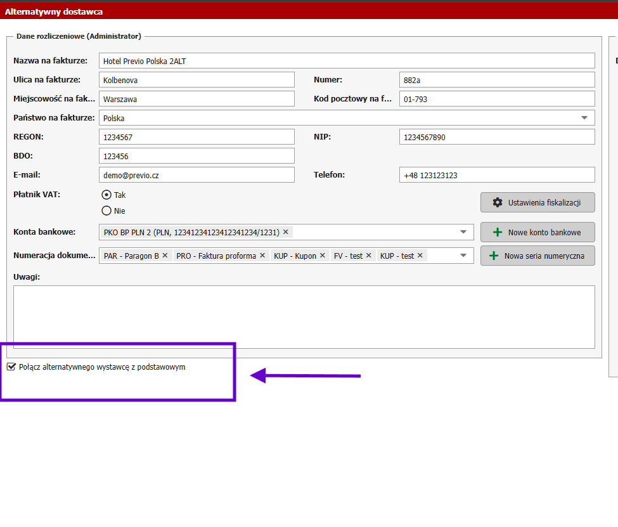618x527 pixels.
Task: Uncheck Połącz alternatywnego wystawcę z podstawowym
Action: (x=11, y=367)
